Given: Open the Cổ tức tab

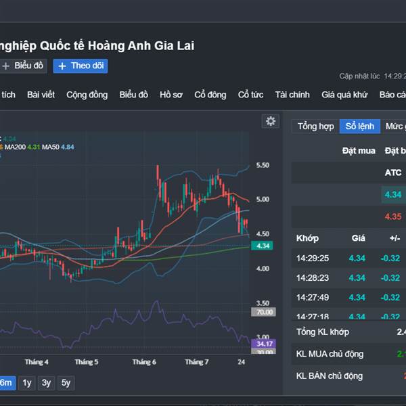Looking at the screenshot, I should tap(250, 95).
